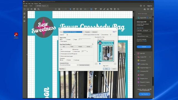Click the zoom out minus icon
This screenshot has width=178, height=100.
77,9
